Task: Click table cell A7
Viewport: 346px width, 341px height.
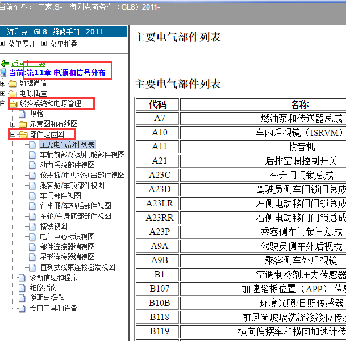Action: pyautogui.click(x=157, y=119)
